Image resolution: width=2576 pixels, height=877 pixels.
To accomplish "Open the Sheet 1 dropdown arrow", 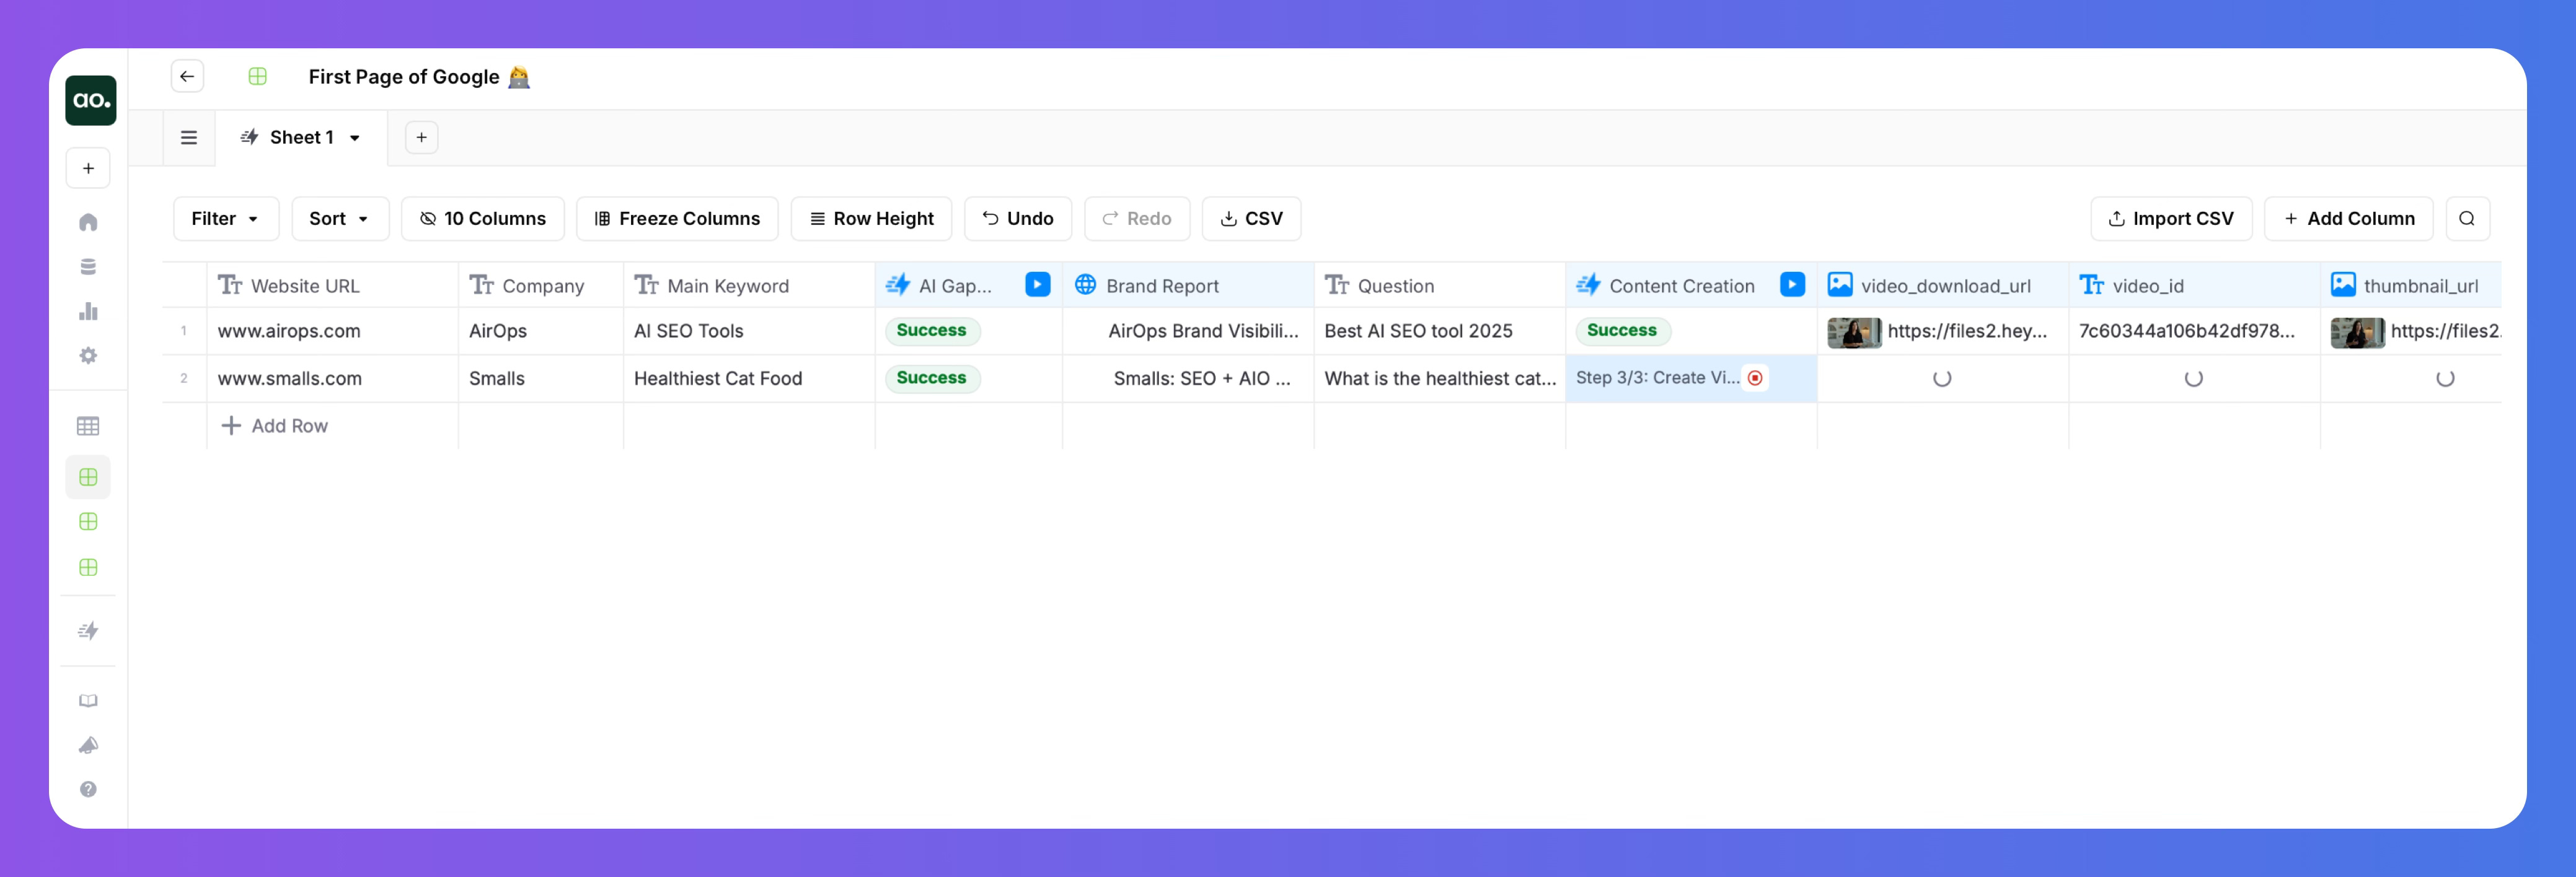I will click(x=355, y=138).
